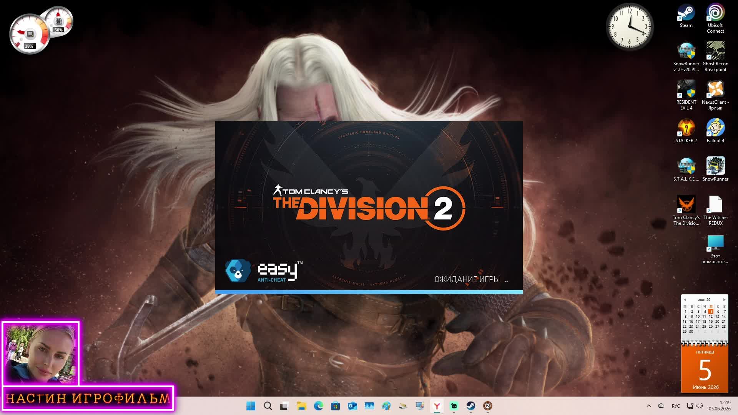738x415 pixels.
Task: Open taskbar Search
Action: [268, 406]
